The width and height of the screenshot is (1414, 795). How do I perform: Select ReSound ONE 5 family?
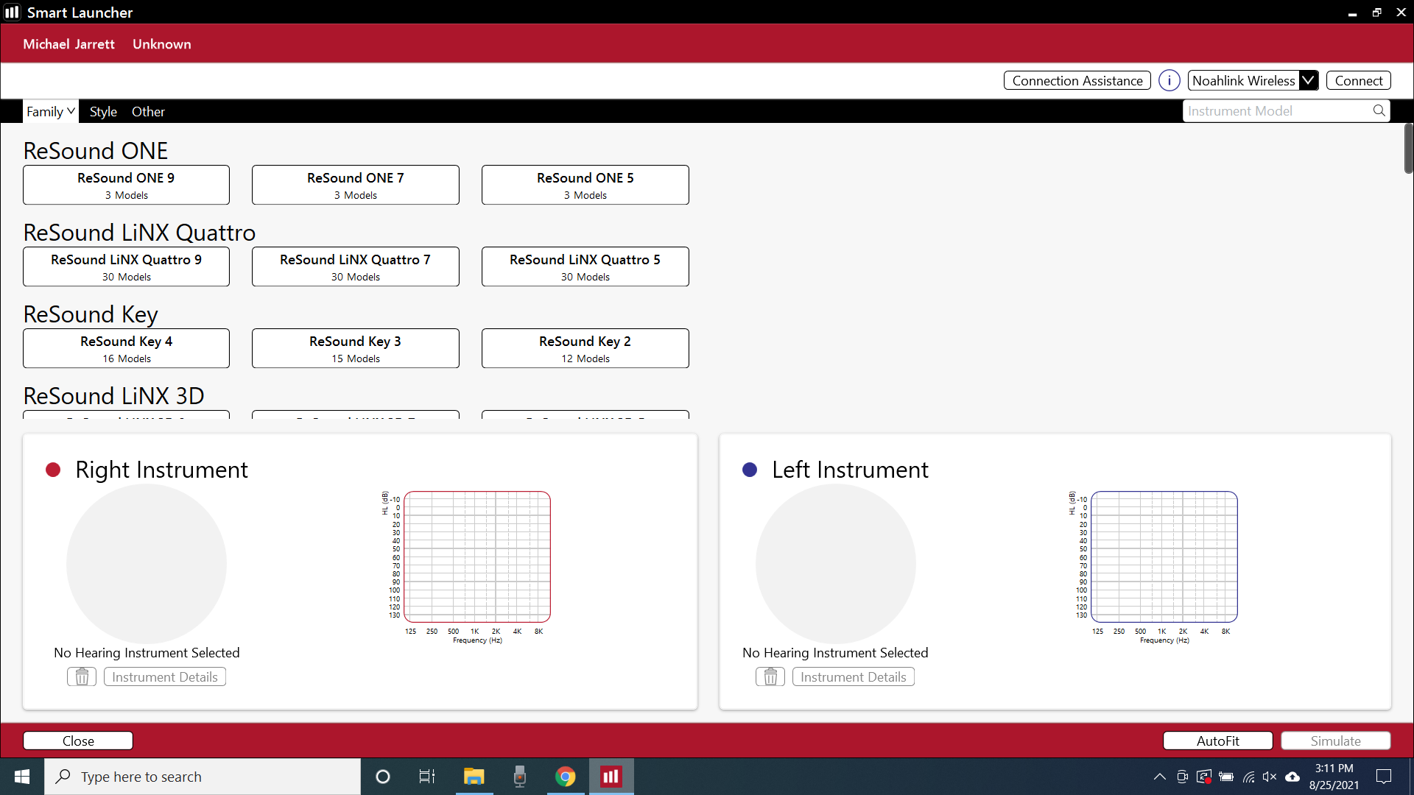pos(585,185)
